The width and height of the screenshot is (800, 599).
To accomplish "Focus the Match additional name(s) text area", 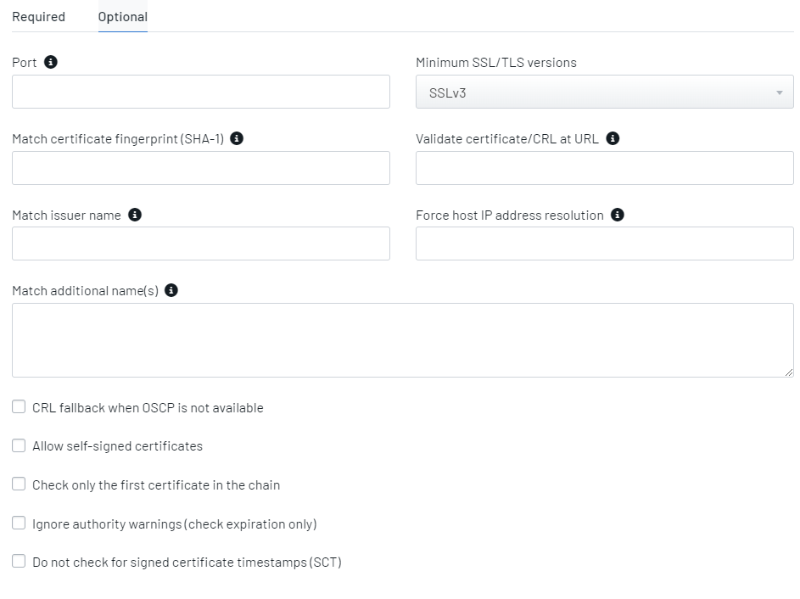I will 402,339.
